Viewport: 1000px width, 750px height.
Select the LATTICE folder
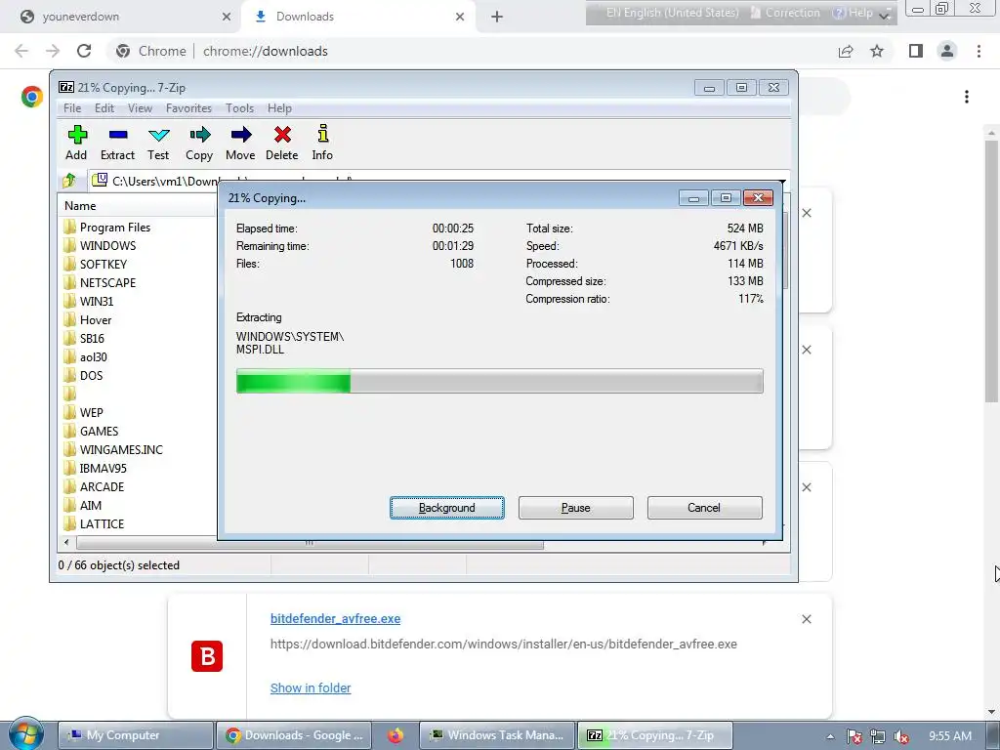pos(95,523)
